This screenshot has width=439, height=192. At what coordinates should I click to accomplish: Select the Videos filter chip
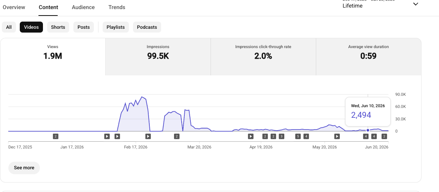click(31, 27)
